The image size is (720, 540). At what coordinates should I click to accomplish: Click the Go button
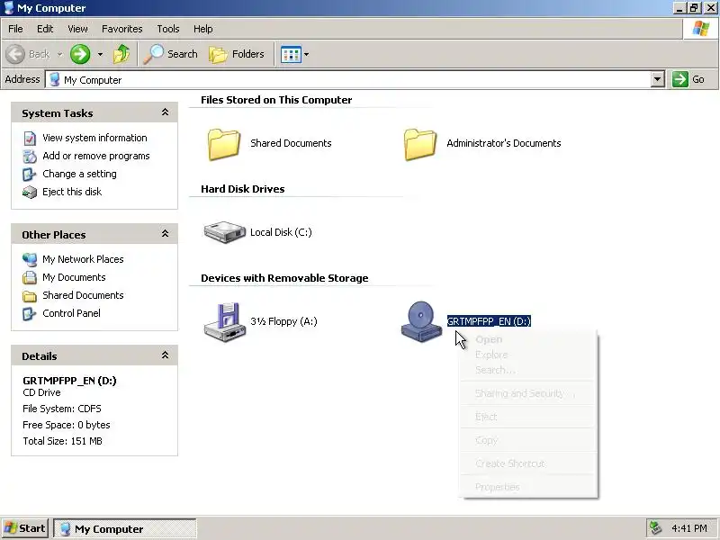pos(689,79)
